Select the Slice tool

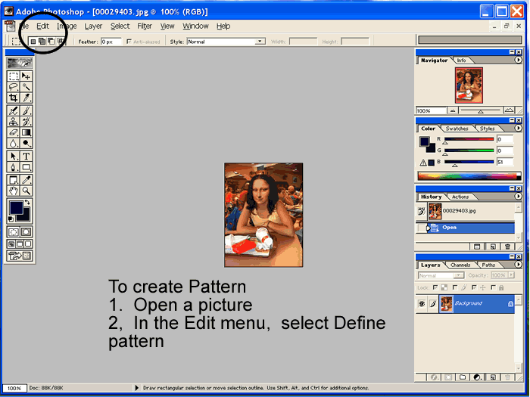[x=26, y=98]
